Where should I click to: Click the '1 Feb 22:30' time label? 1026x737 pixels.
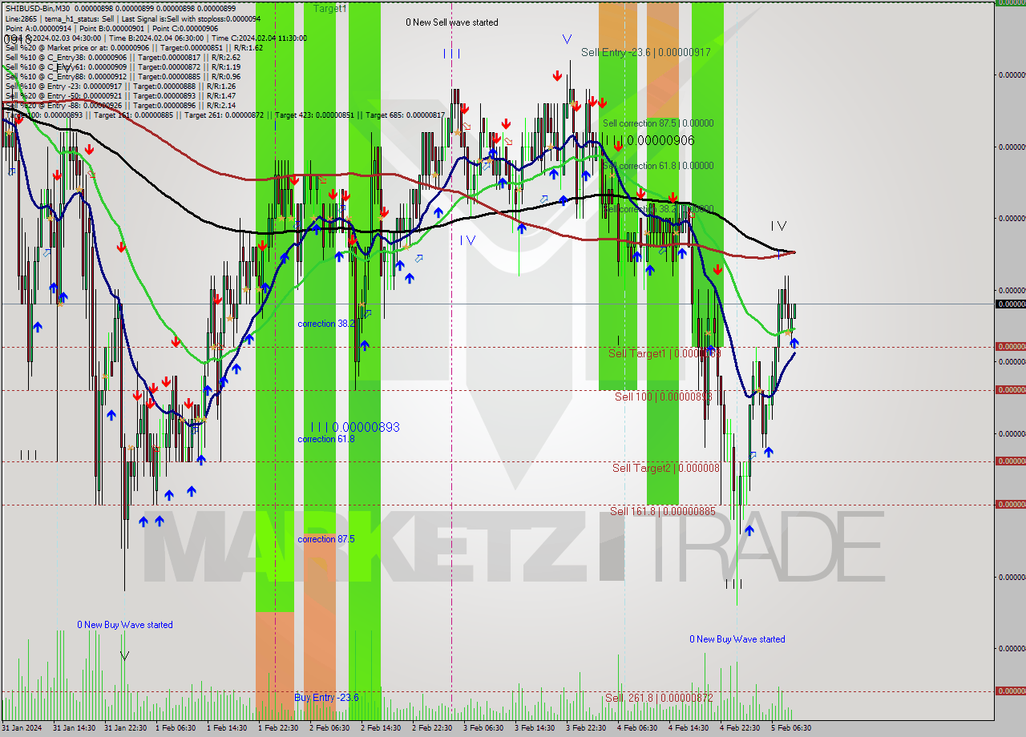pos(277,728)
